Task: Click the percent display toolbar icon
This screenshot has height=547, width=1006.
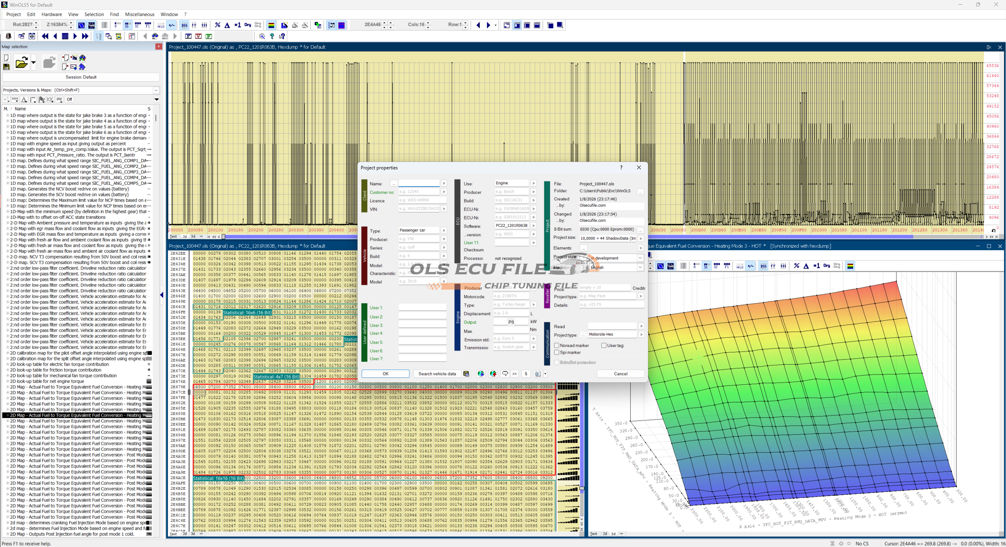Action: (x=217, y=25)
